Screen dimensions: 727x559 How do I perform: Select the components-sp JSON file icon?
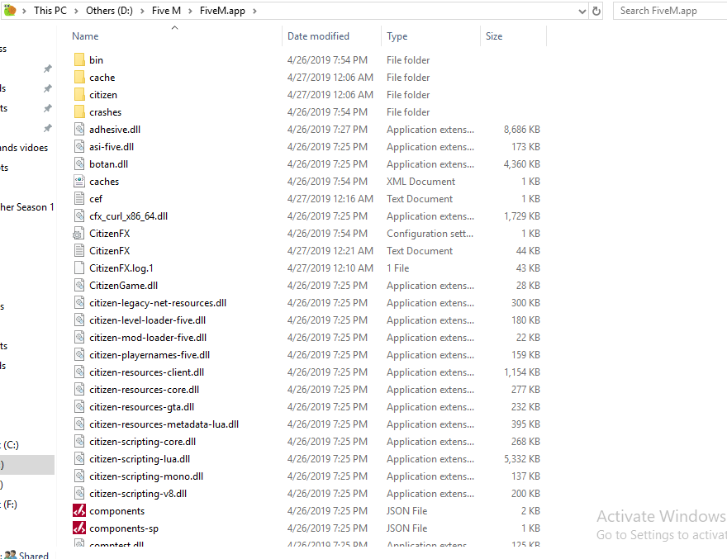coord(79,528)
